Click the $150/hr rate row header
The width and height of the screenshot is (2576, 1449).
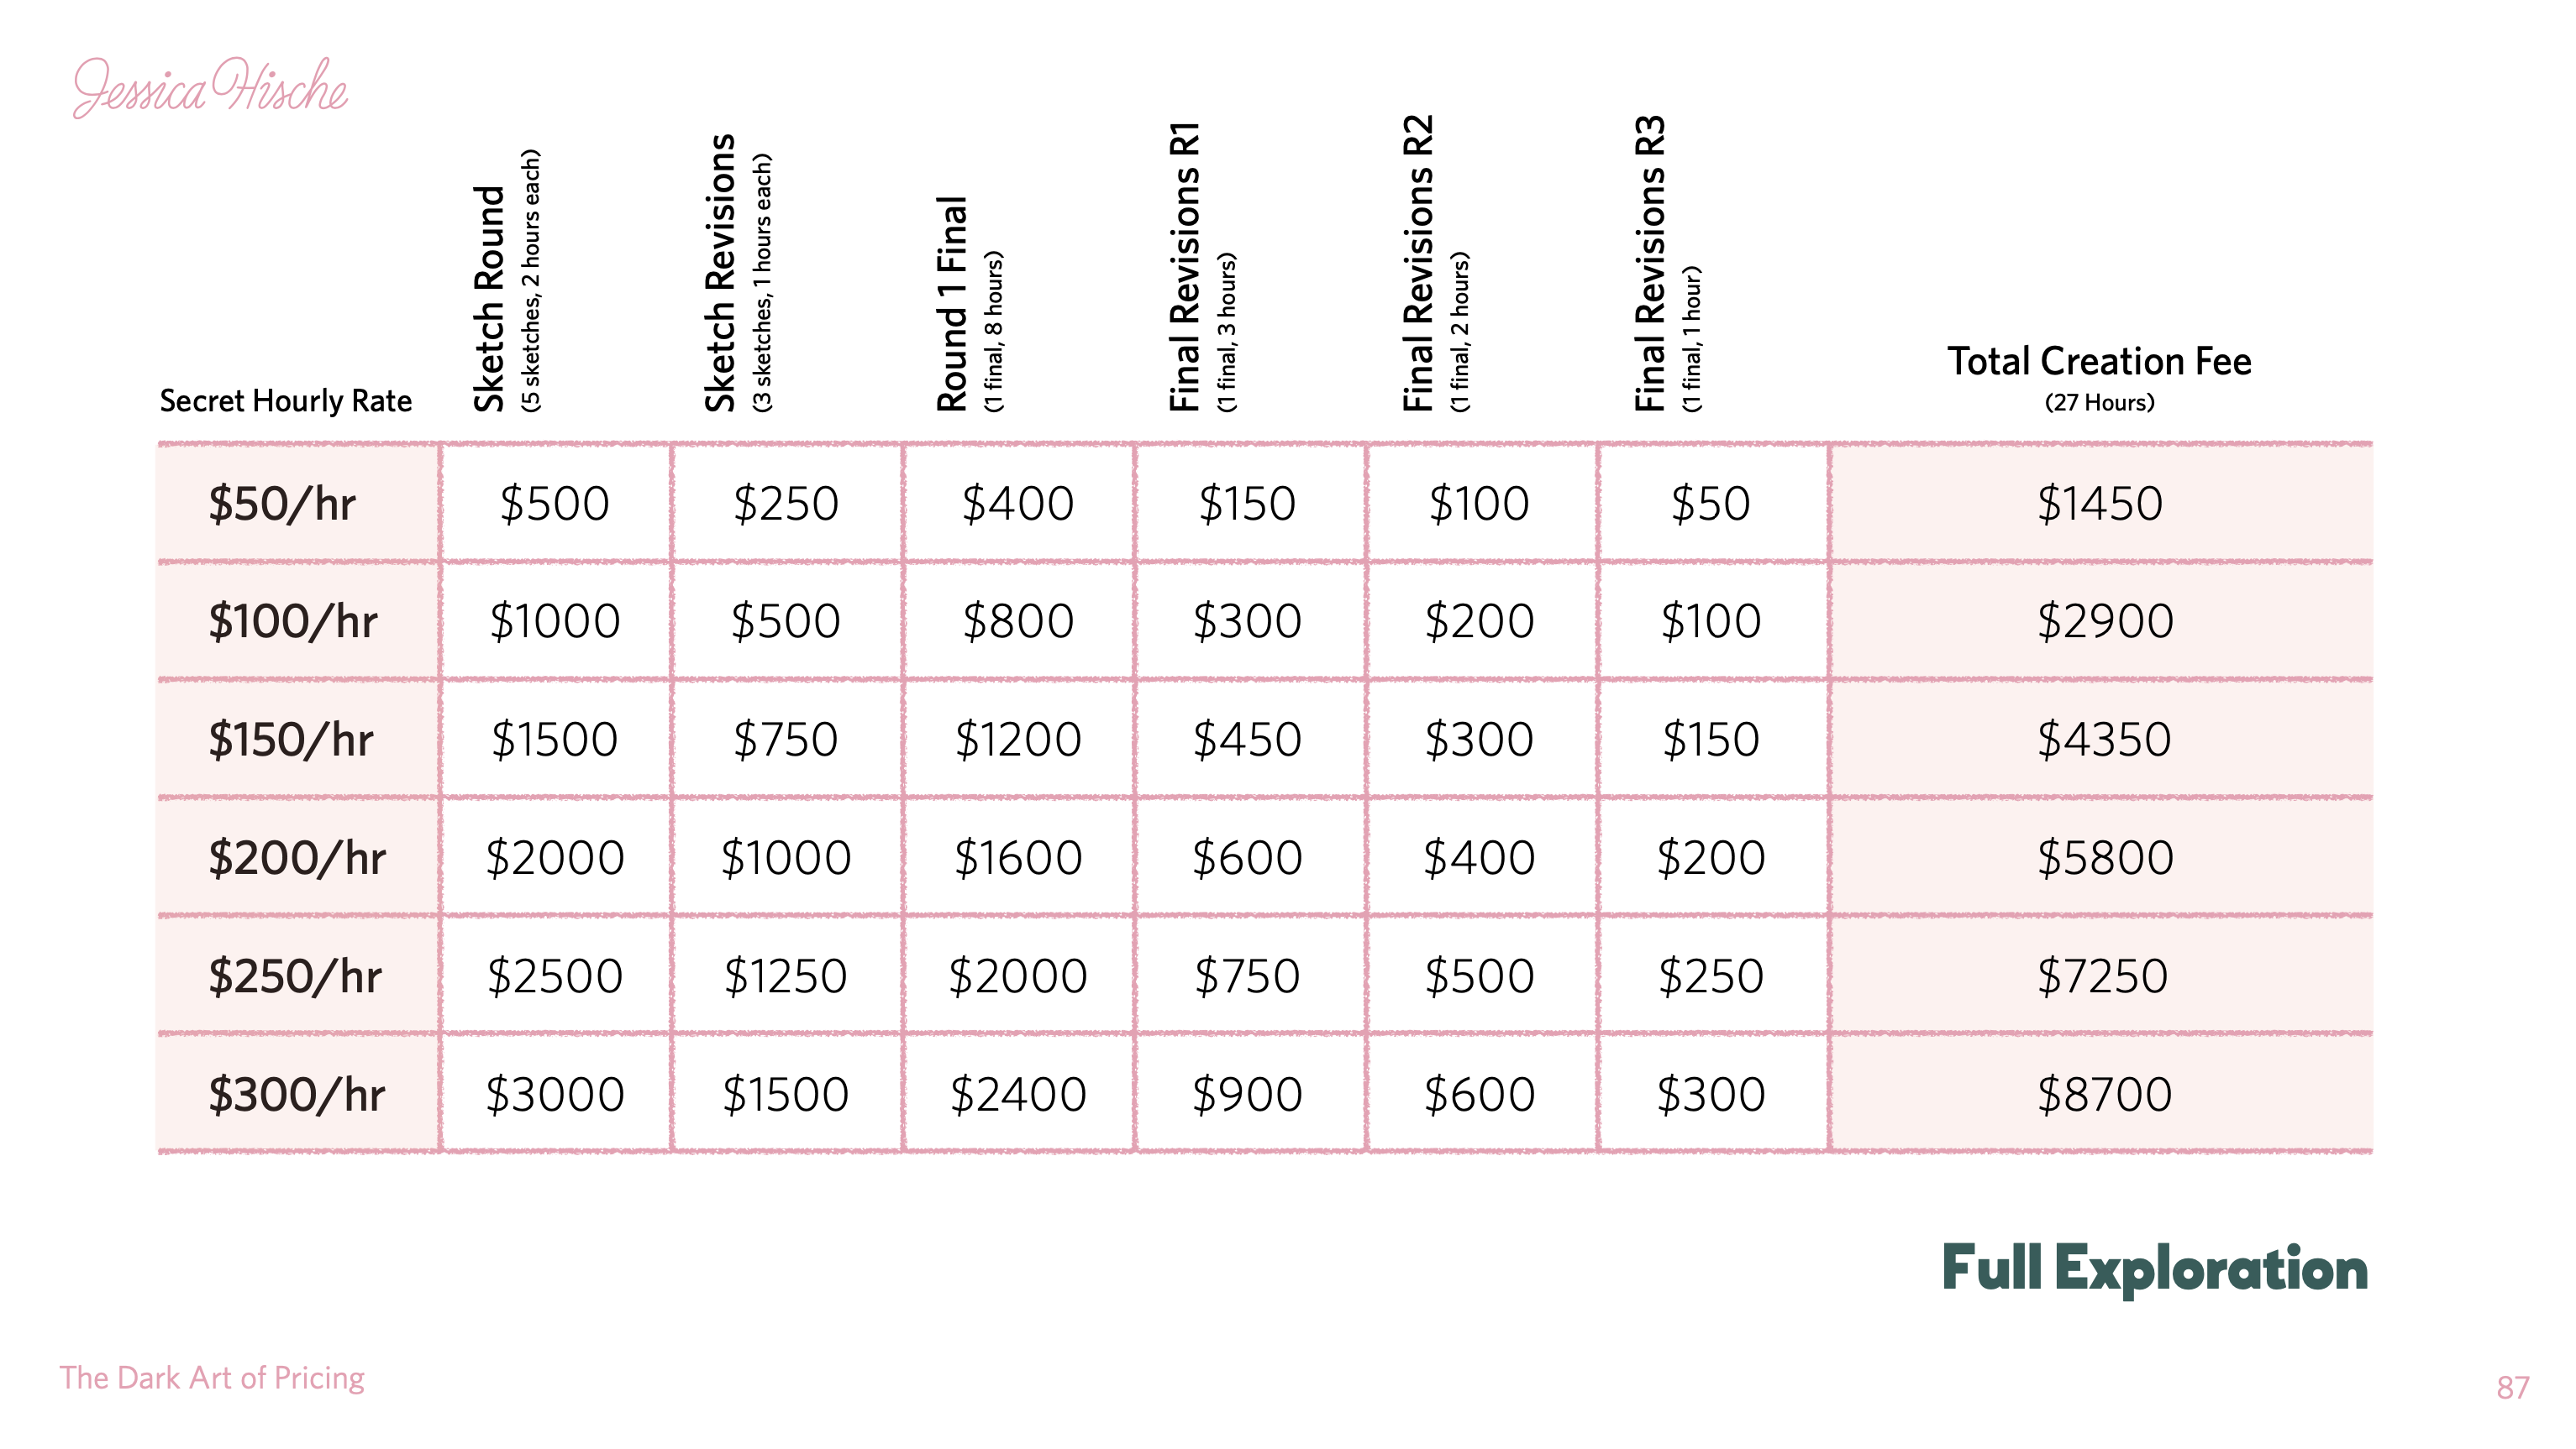tap(290, 740)
